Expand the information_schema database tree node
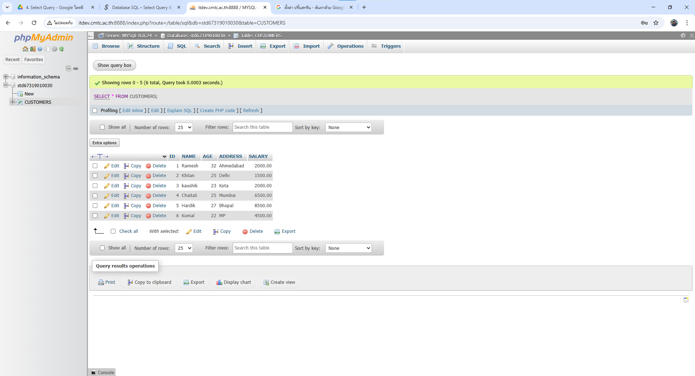The image size is (695, 376). pyautogui.click(x=6, y=77)
